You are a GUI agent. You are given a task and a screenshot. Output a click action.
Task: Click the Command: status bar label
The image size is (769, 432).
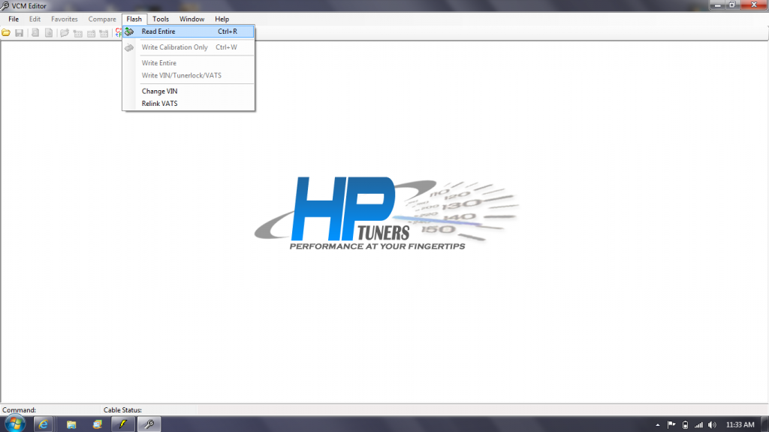point(19,410)
